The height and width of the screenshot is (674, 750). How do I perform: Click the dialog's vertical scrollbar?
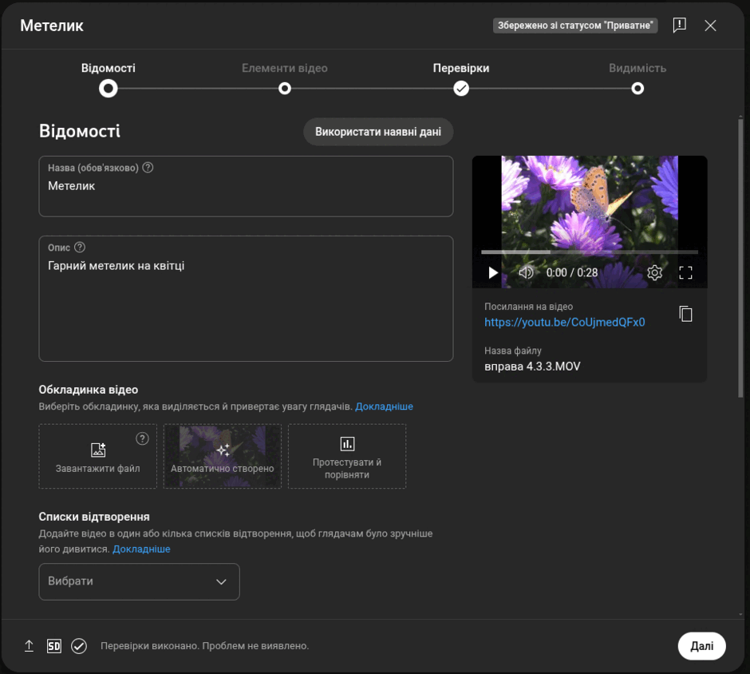[740, 256]
